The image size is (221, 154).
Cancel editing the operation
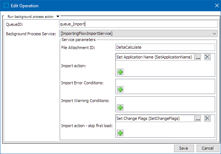(x=208, y=148)
